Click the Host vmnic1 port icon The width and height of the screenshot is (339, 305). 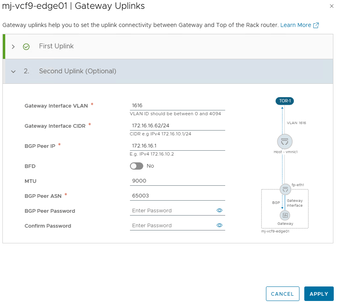pos(285,141)
